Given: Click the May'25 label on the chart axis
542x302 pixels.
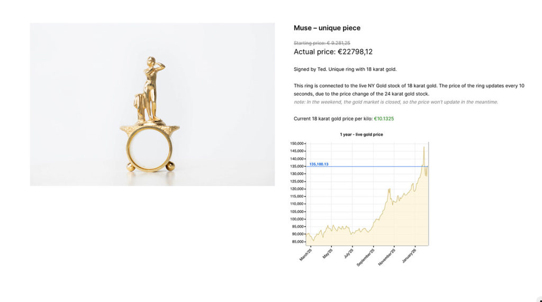Looking at the screenshot, I should pos(327,254).
